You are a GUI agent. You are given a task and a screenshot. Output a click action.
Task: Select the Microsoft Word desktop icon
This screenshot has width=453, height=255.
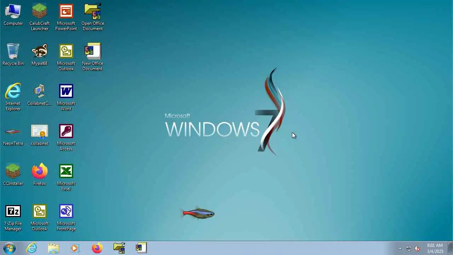[66, 97]
